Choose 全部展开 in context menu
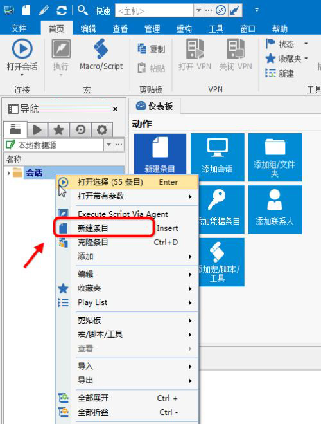 127,398
